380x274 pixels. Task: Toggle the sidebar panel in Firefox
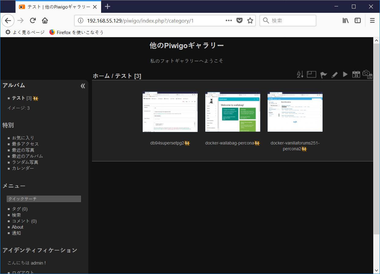(357, 20)
